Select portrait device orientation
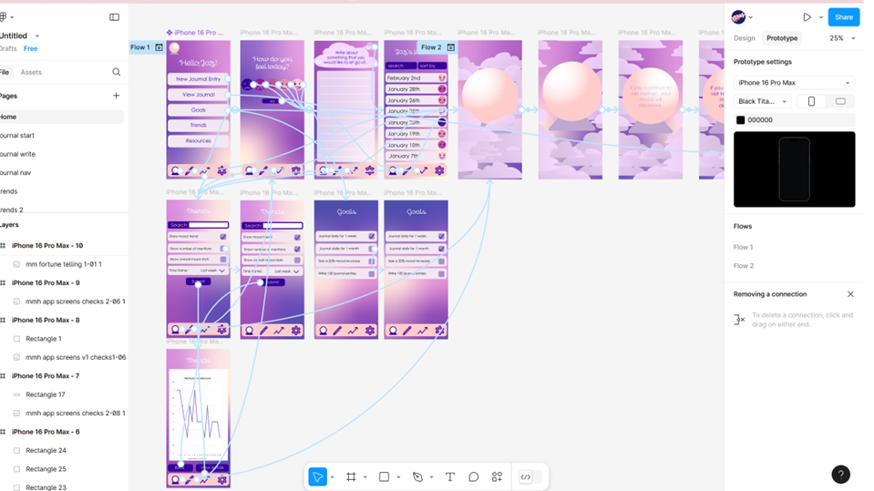Image resolution: width=874 pixels, height=491 pixels. click(x=811, y=101)
